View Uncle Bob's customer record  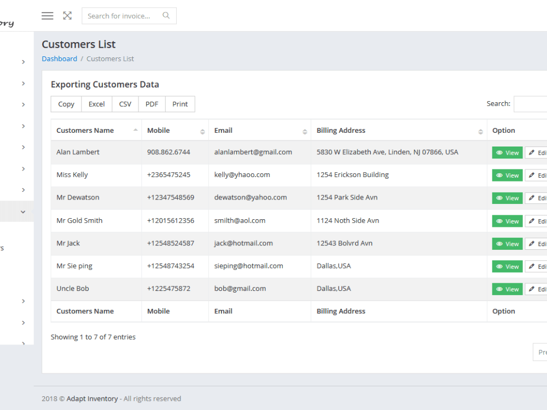pyautogui.click(x=507, y=289)
